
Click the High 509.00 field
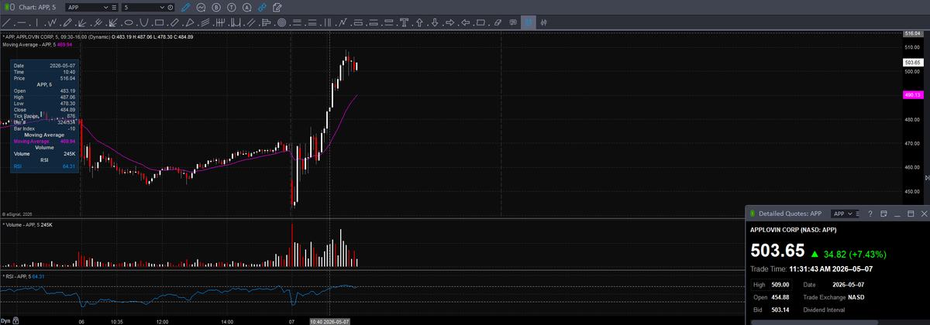coord(771,285)
